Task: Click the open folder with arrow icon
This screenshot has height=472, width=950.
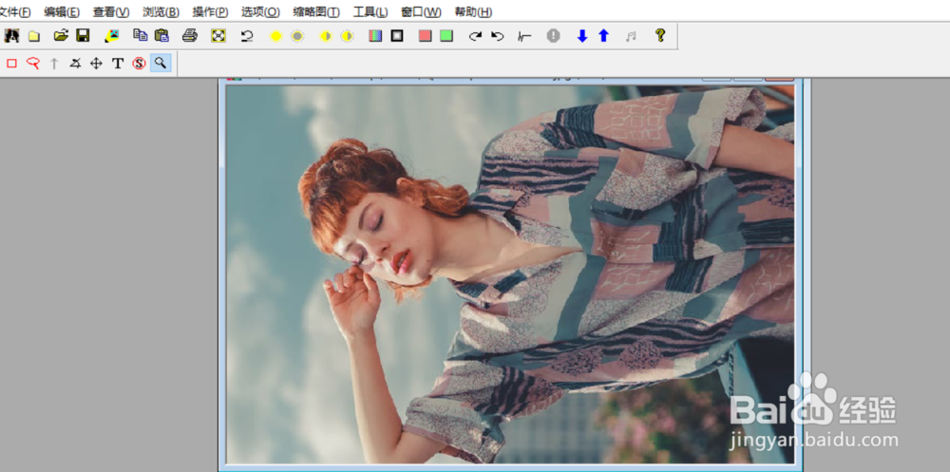Action: click(61, 36)
